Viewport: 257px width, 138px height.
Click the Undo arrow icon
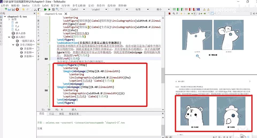click(23, 10)
